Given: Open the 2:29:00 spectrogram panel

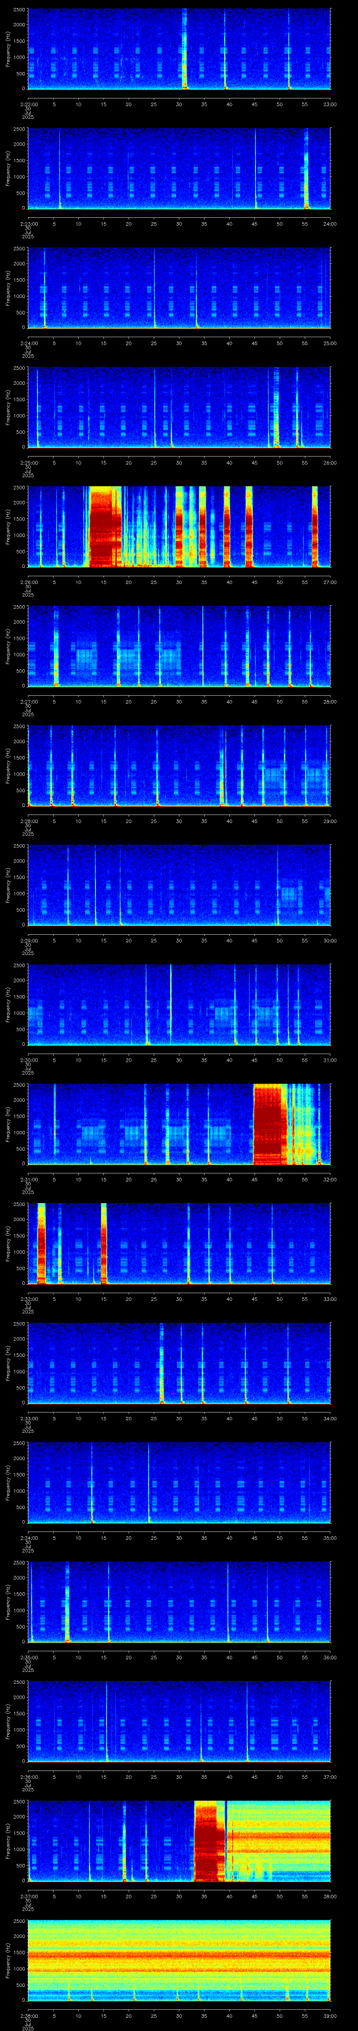Looking at the screenshot, I should 179,885.
